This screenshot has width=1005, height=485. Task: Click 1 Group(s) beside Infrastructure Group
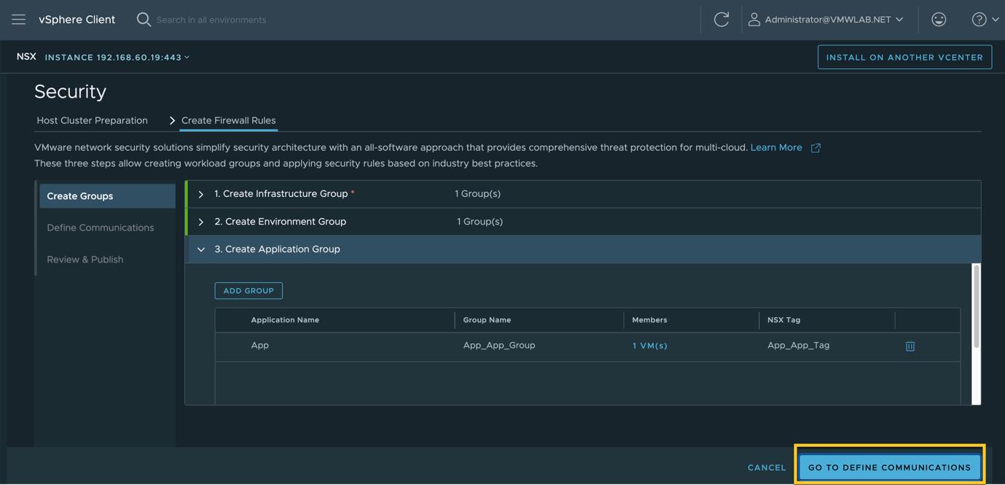point(477,194)
